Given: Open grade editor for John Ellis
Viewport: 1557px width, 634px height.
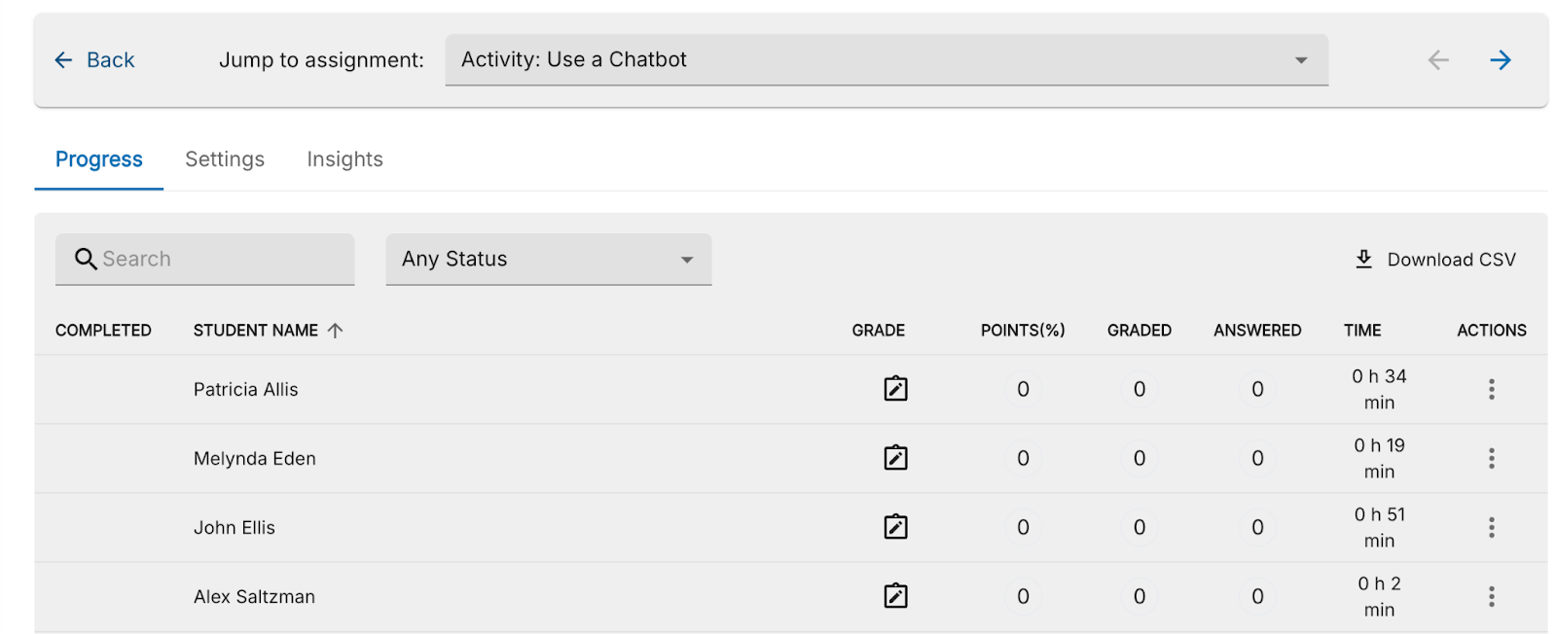Looking at the screenshot, I should tap(895, 527).
